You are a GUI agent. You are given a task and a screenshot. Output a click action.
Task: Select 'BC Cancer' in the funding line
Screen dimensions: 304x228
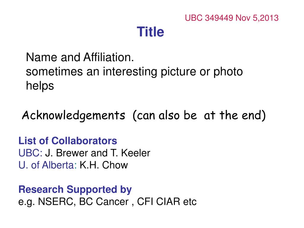104,202
